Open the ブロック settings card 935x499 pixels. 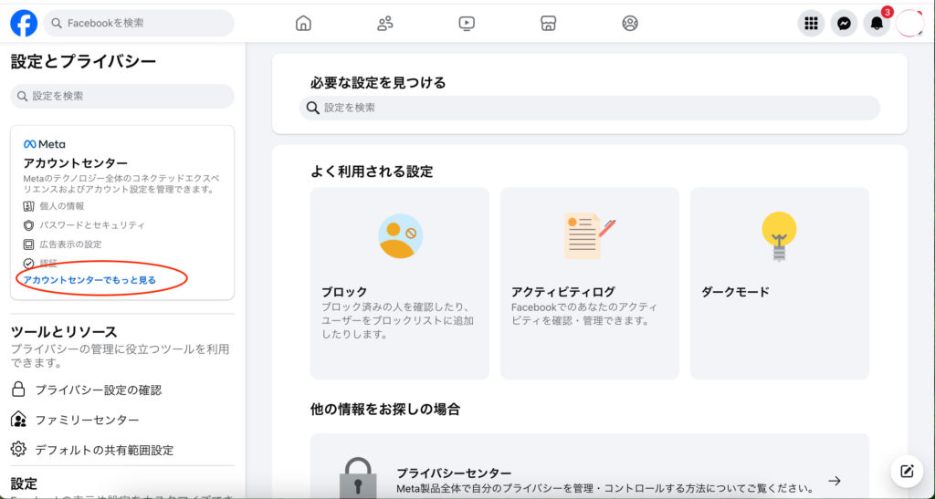pos(400,283)
